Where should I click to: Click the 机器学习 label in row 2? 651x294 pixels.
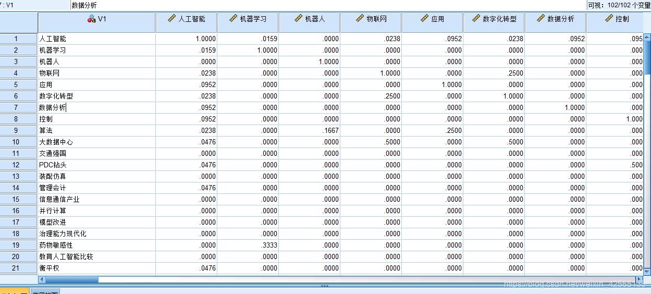(53, 50)
